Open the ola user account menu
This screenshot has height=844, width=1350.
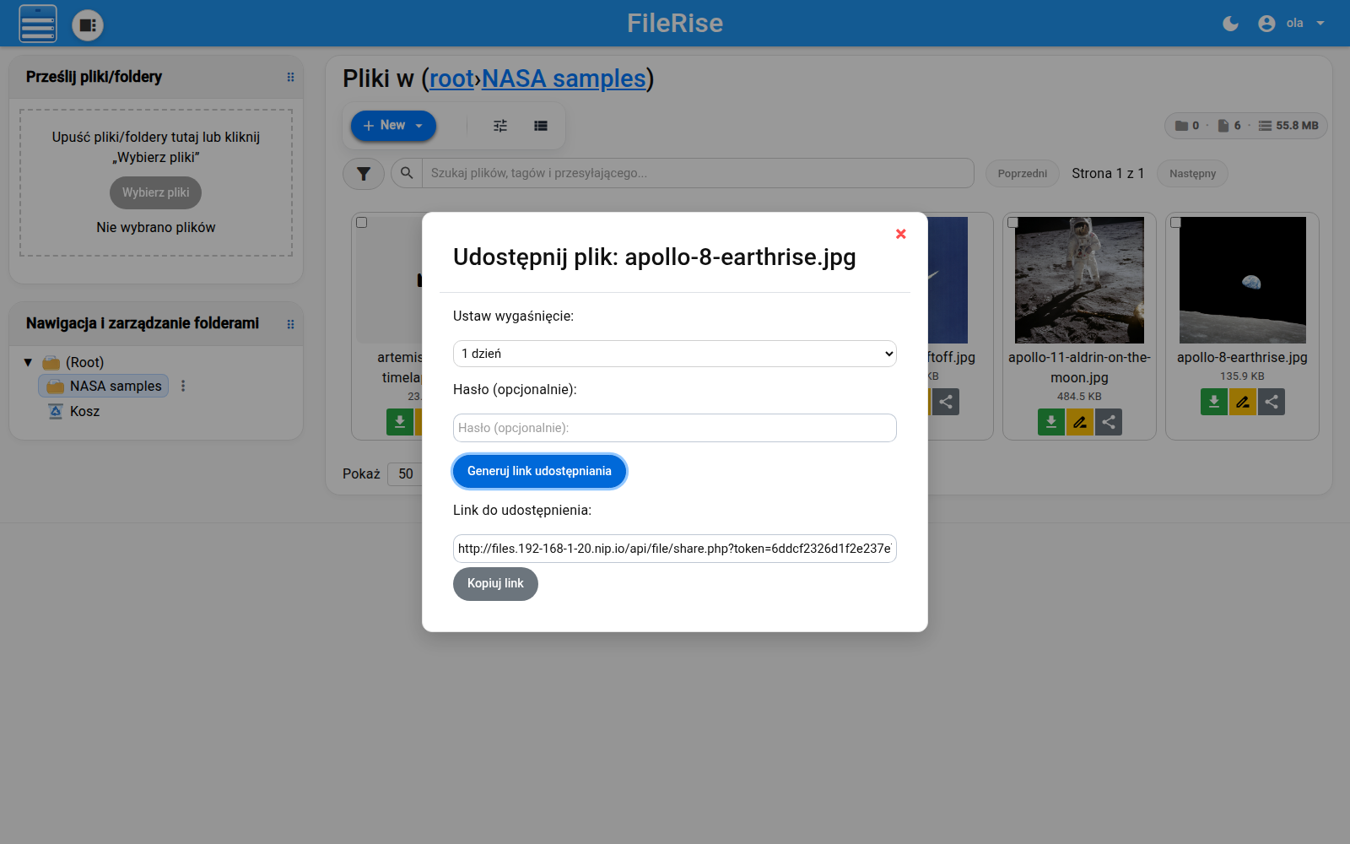coord(1292,24)
